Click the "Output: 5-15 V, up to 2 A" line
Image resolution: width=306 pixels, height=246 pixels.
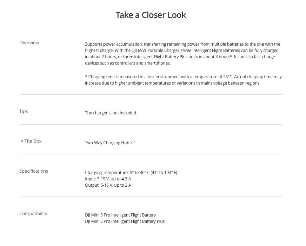(108, 185)
